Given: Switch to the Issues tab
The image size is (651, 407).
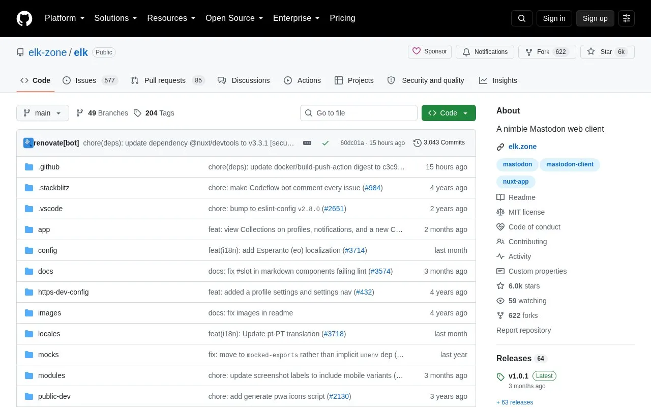Looking at the screenshot, I should pos(91,80).
